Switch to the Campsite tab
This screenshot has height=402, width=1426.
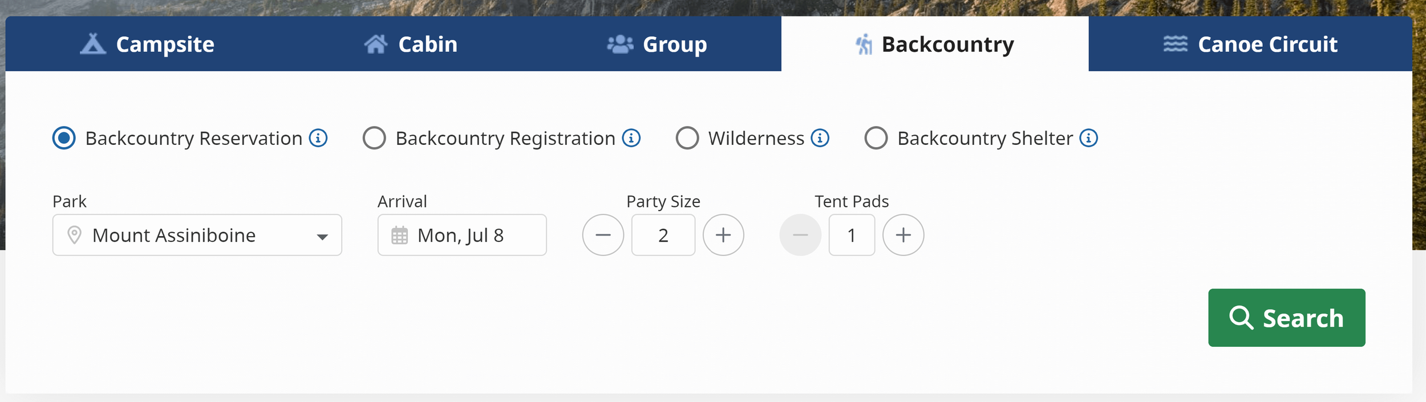pyautogui.click(x=147, y=44)
